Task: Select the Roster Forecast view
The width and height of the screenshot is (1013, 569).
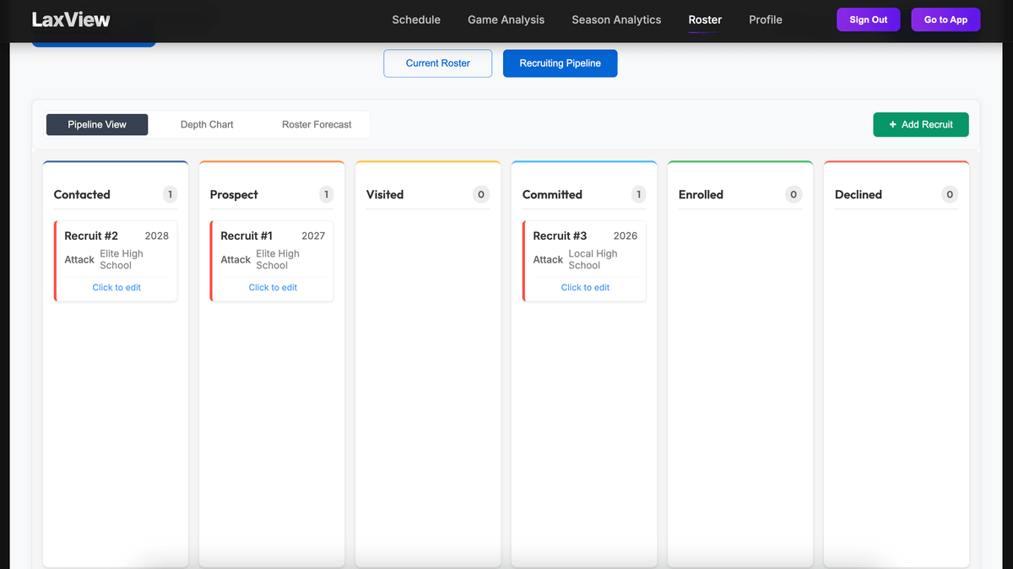Action: pyautogui.click(x=317, y=124)
